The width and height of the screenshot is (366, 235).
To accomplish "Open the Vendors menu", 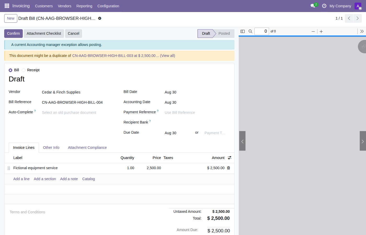I will click(x=65, y=6).
